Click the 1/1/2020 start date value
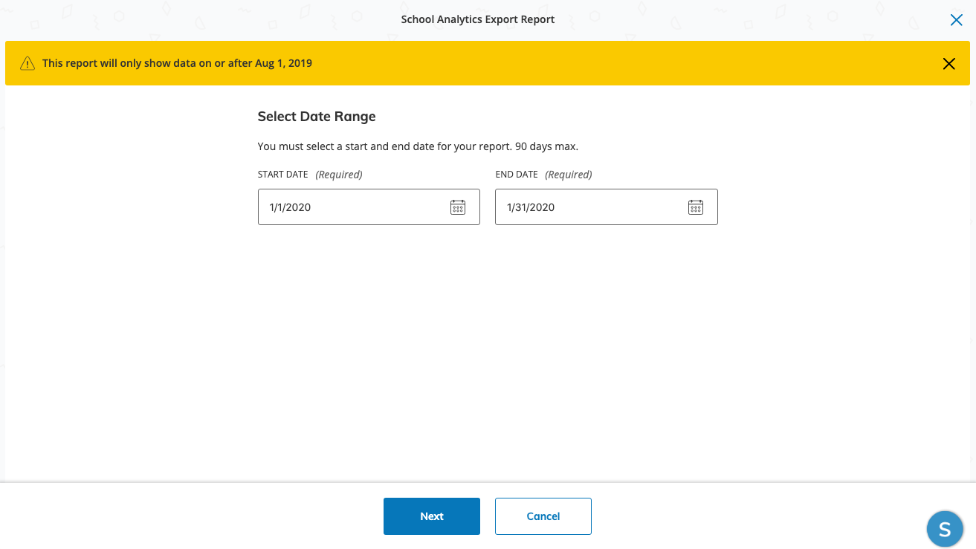 click(x=290, y=207)
